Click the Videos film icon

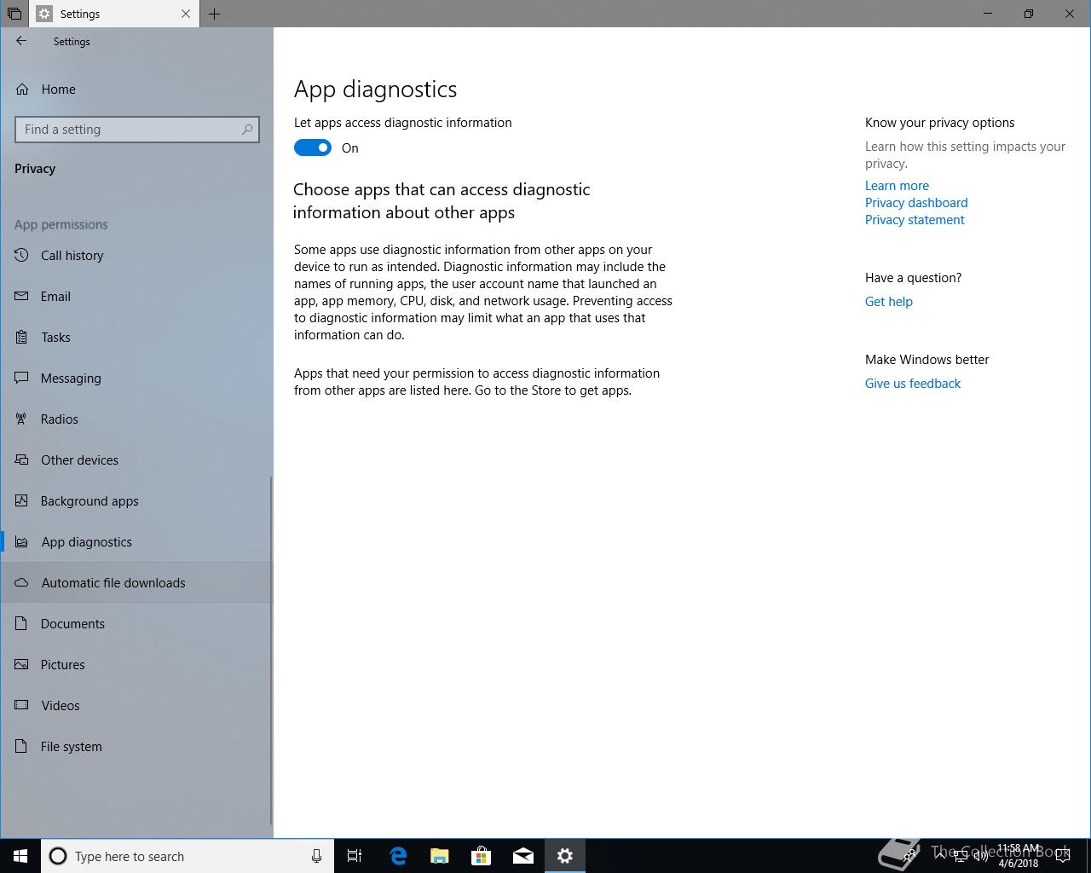[22, 705]
